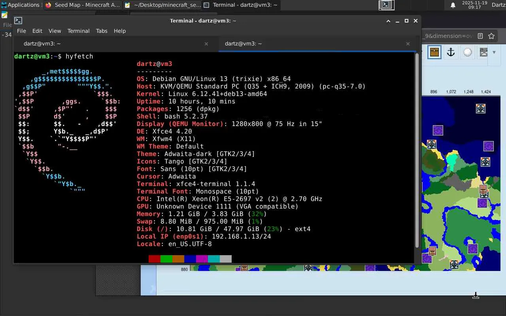Click the map axis label 1,072

point(451,92)
